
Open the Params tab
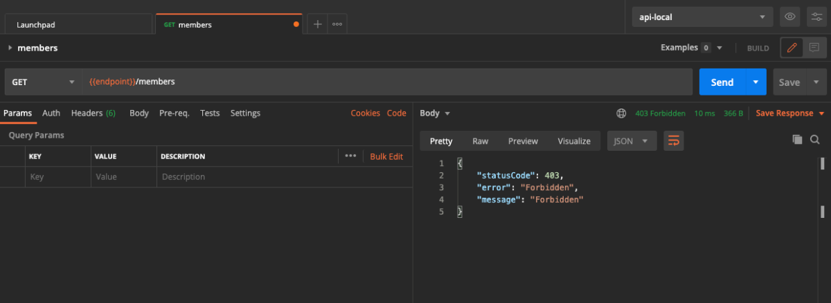(x=18, y=113)
